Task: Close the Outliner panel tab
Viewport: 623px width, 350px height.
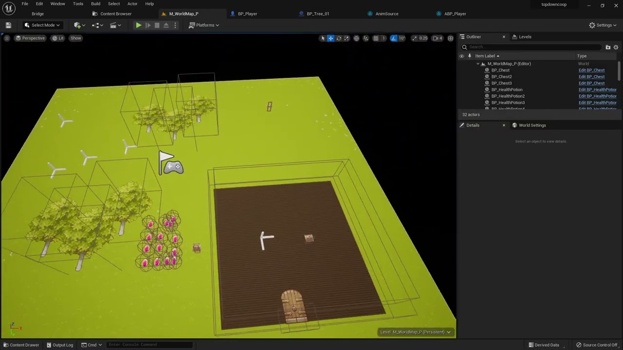Action: [504, 37]
